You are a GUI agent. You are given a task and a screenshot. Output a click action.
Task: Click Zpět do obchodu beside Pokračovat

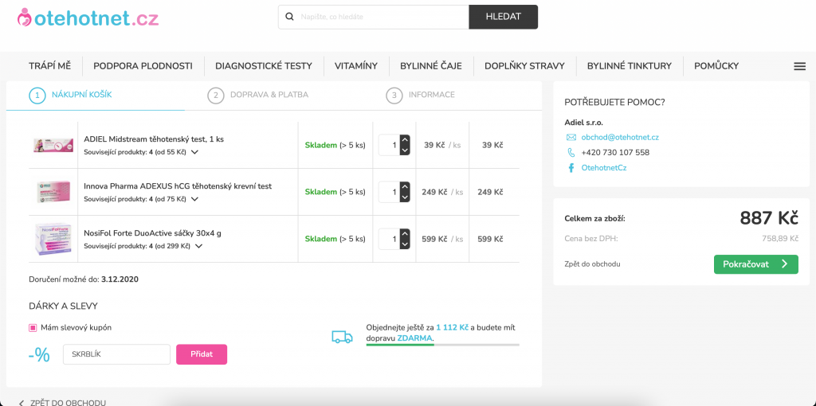point(592,264)
